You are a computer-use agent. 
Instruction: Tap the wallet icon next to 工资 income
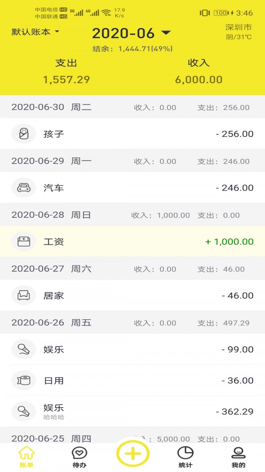point(23,242)
